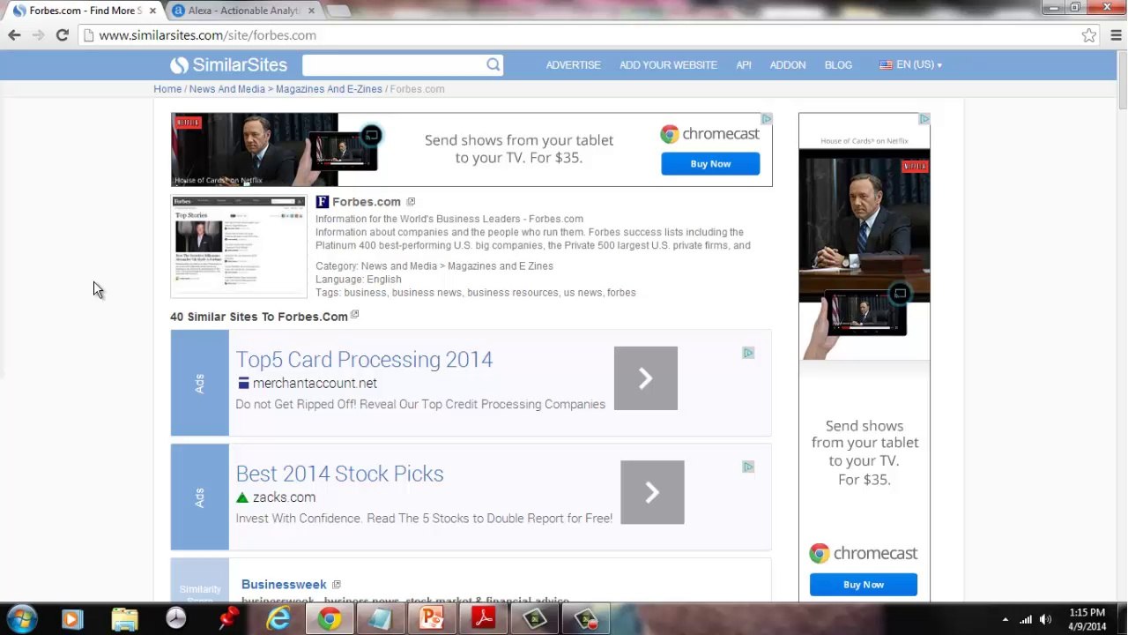This screenshot has height=635, width=1128.
Task: Click the arrow button on Best 2014 Stock Picks ad
Action: point(652,492)
